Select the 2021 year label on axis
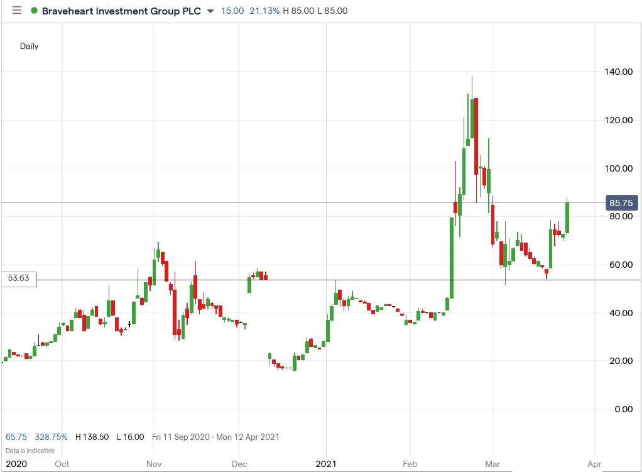642x472 pixels. coord(325,464)
